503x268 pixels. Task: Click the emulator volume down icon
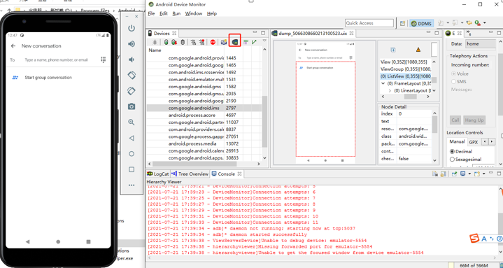tap(132, 59)
